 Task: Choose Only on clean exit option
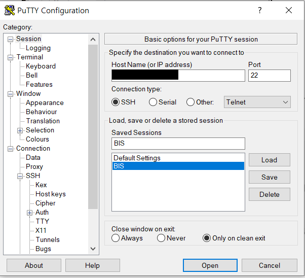[x=207, y=238]
